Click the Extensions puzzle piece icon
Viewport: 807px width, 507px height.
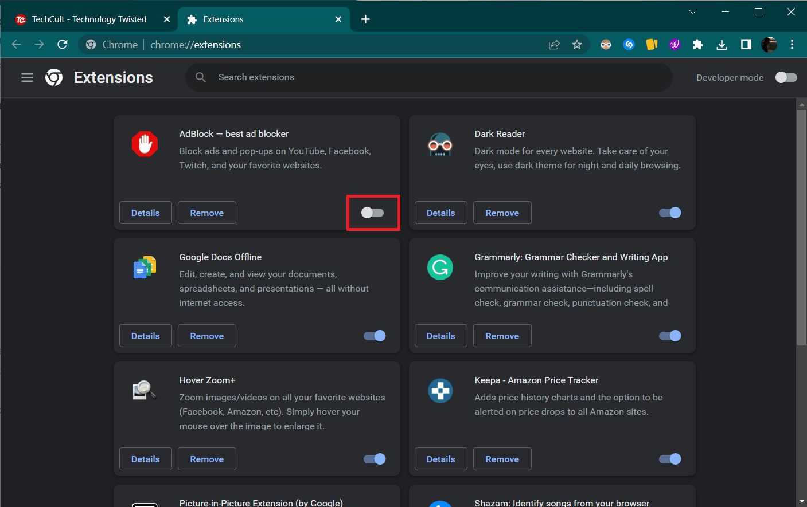(x=697, y=44)
